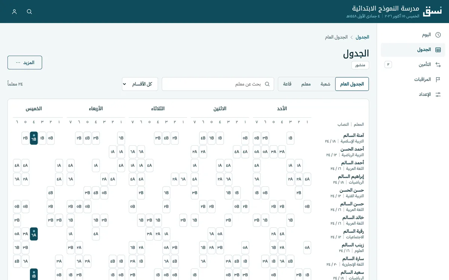
Task: Click the teacher name سارة السالم
Action: 353,259
